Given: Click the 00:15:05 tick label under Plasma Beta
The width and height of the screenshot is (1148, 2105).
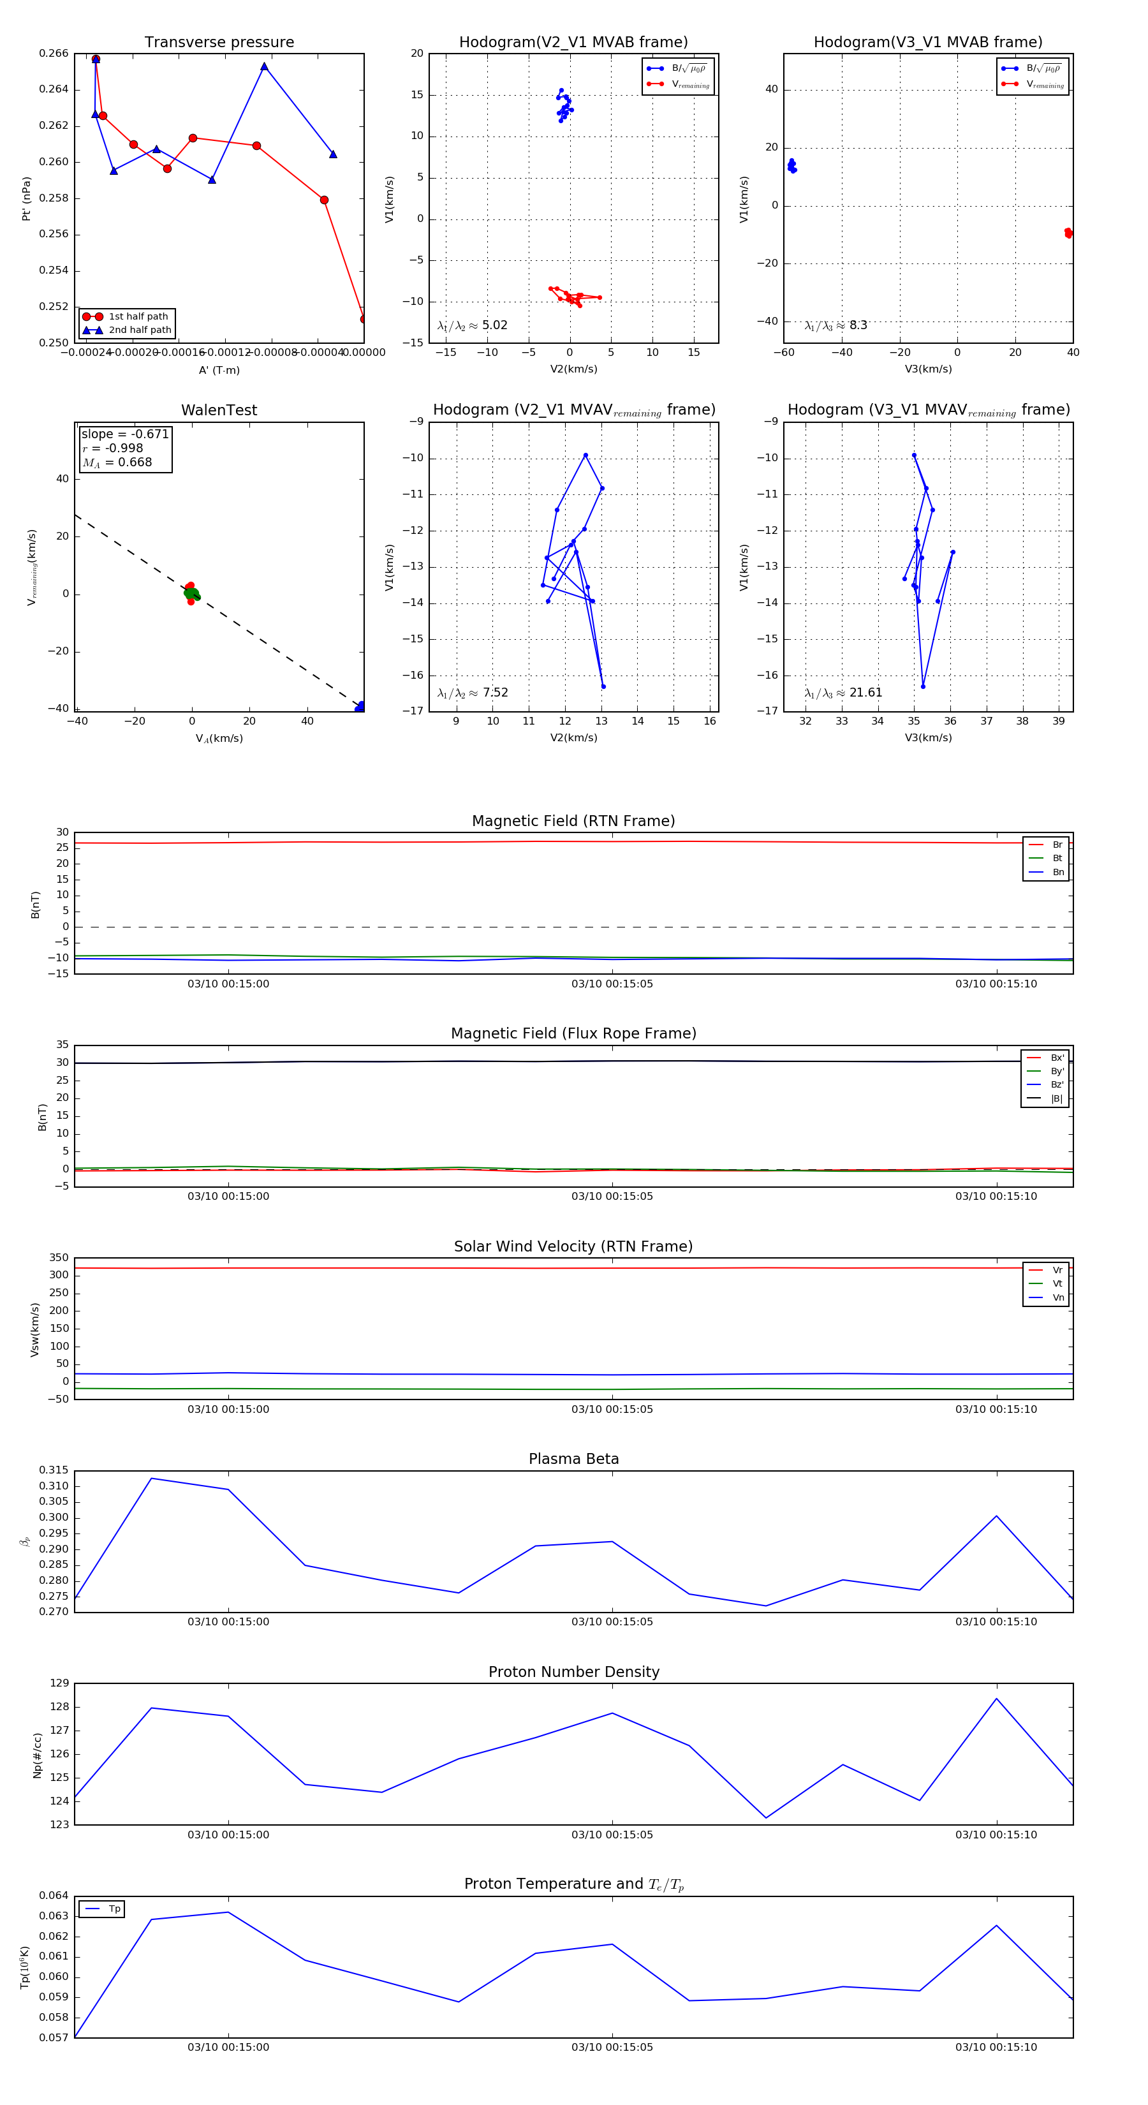Looking at the screenshot, I should [x=612, y=1622].
